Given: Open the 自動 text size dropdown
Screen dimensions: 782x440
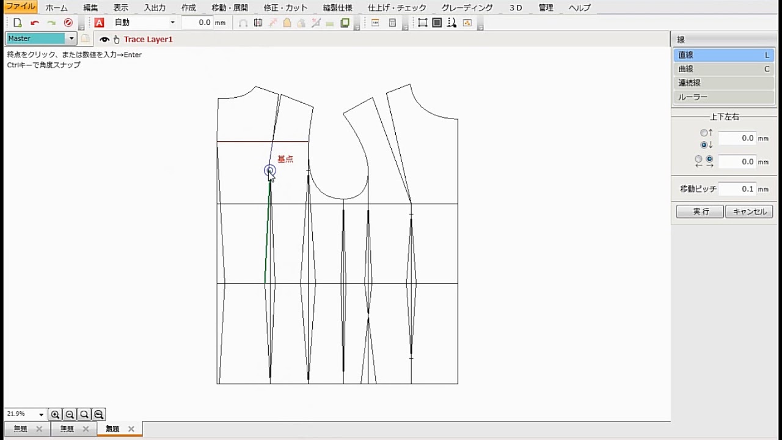Looking at the screenshot, I should (172, 23).
